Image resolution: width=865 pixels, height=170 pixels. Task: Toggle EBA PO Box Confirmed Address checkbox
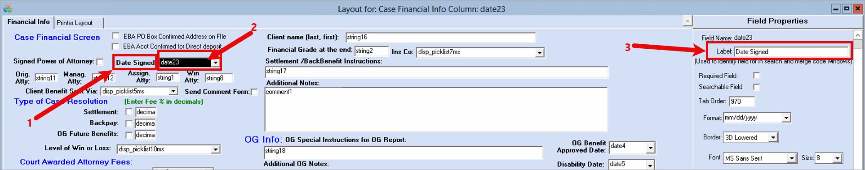pyautogui.click(x=116, y=36)
